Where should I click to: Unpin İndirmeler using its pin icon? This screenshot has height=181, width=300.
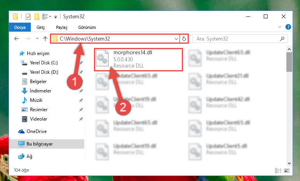[81, 91]
